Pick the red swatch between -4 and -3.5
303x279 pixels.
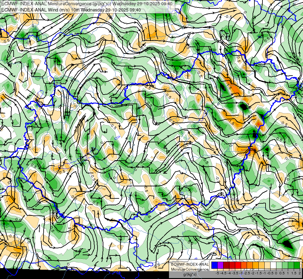(x=232, y=265)
